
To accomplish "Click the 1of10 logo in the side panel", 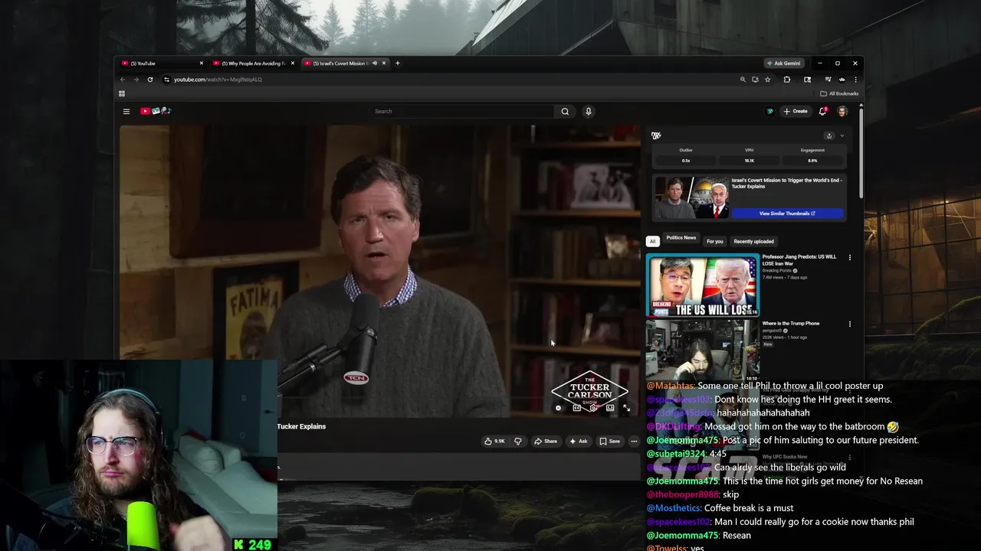I will click(x=656, y=135).
